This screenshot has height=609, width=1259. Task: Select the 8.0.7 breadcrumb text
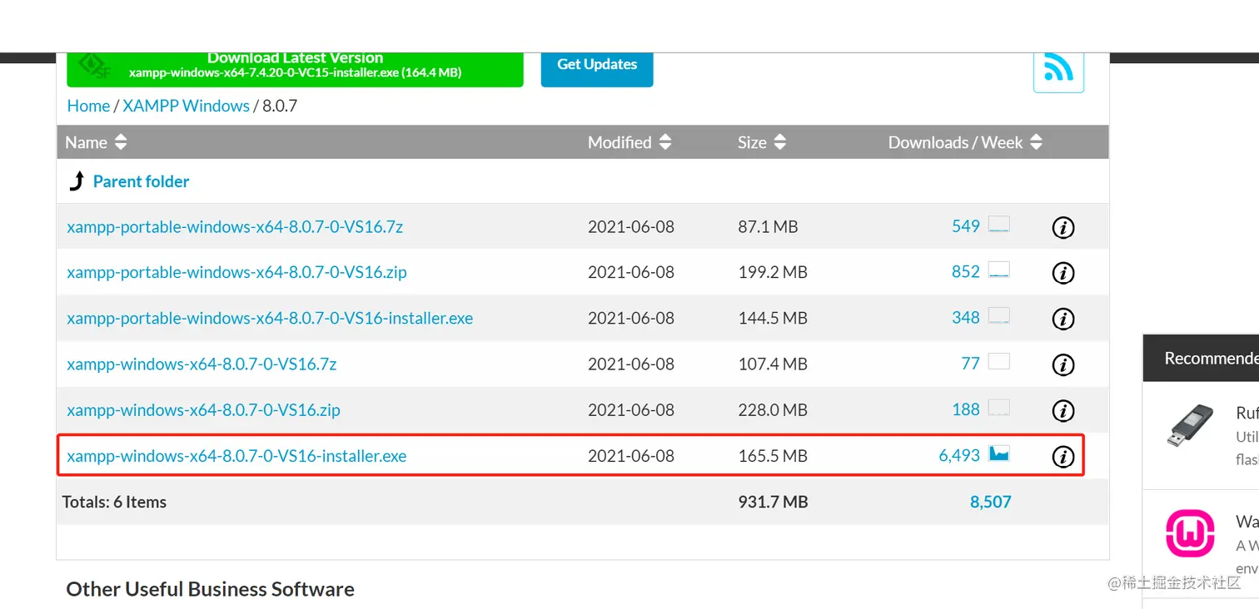[x=280, y=106]
